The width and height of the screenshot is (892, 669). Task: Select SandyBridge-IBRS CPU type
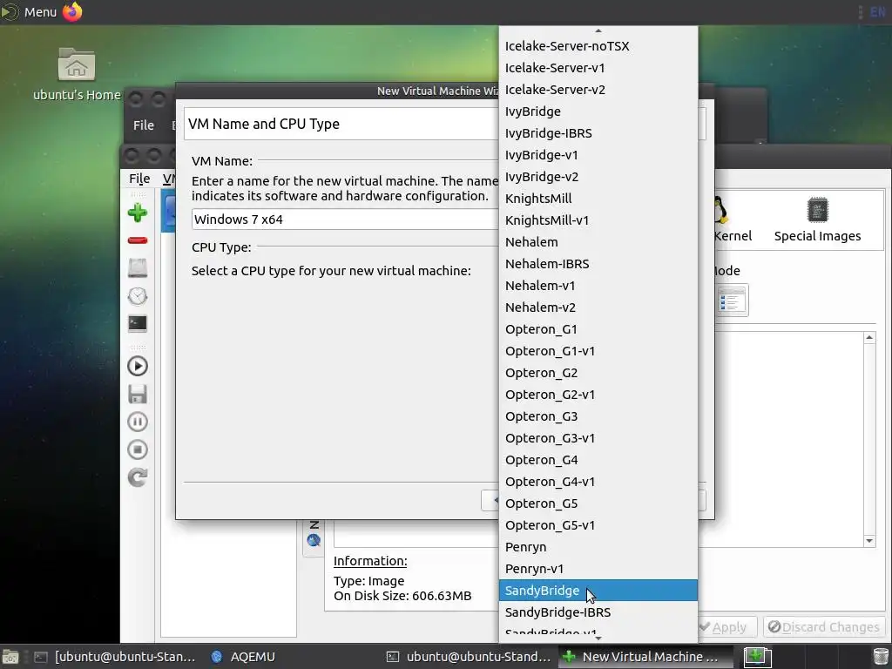[598, 612]
